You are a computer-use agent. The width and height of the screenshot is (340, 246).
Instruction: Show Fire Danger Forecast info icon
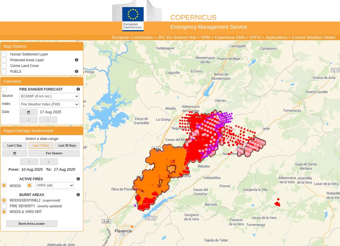click(78, 89)
